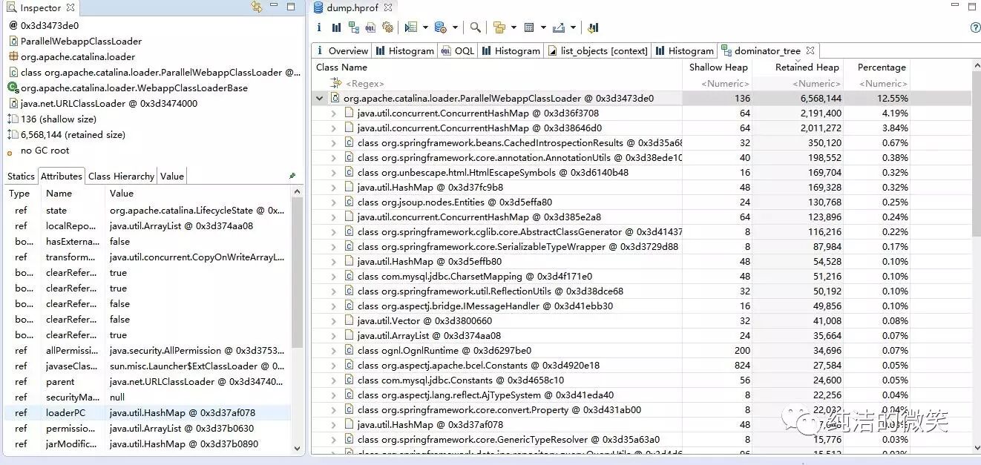Image resolution: width=981 pixels, height=465 pixels.
Task: Select org.apache.catalina.loader.WebappClassLoaderBase in Inspector
Action: pos(134,88)
